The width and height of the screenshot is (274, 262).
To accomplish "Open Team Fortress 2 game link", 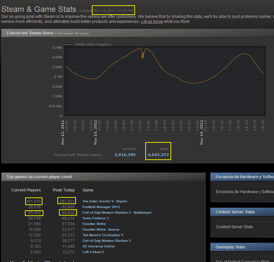I will point(96,218).
